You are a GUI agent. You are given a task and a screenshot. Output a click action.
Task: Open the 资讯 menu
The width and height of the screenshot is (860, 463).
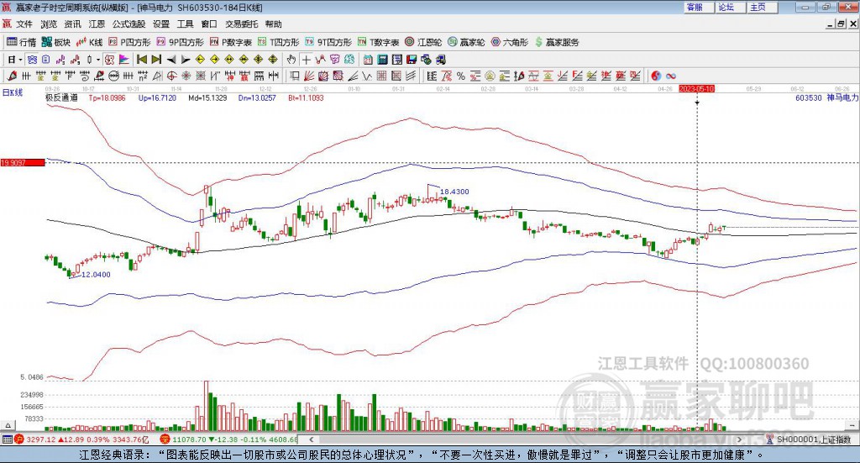tap(72, 24)
